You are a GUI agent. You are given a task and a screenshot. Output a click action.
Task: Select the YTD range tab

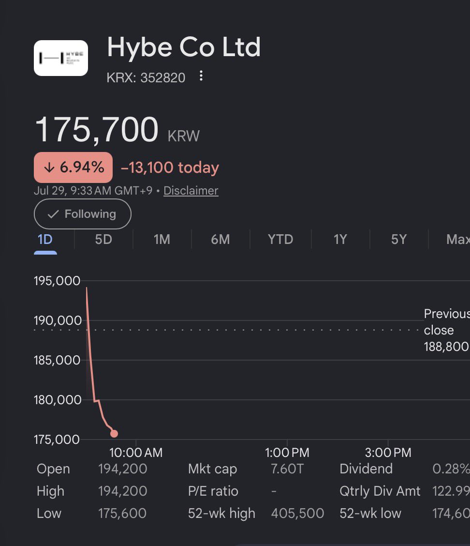280,240
